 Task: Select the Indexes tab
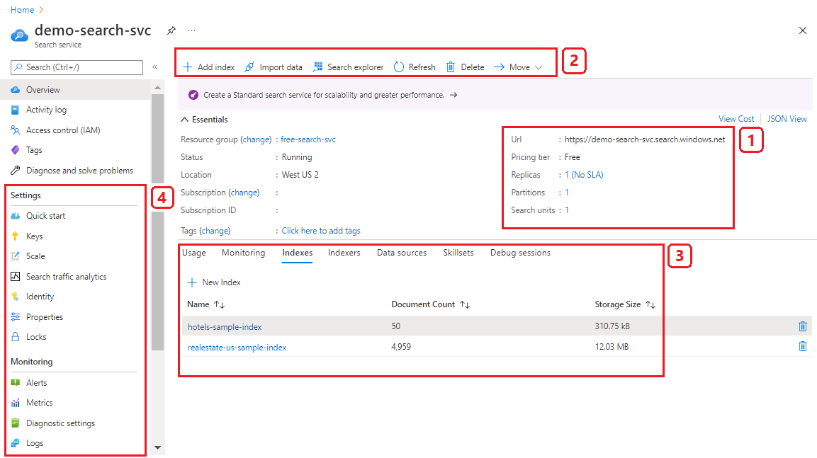pyautogui.click(x=297, y=253)
